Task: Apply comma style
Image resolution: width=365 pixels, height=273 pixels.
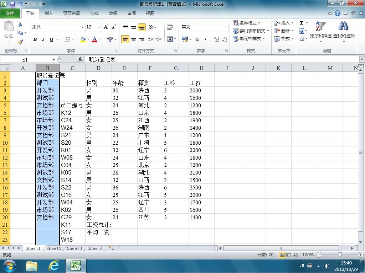Action: (205, 39)
